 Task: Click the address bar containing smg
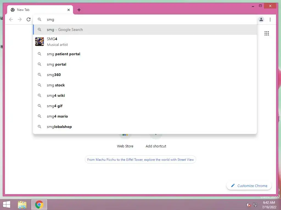(x=145, y=19)
